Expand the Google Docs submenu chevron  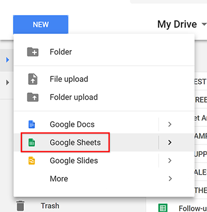click(170, 124)
